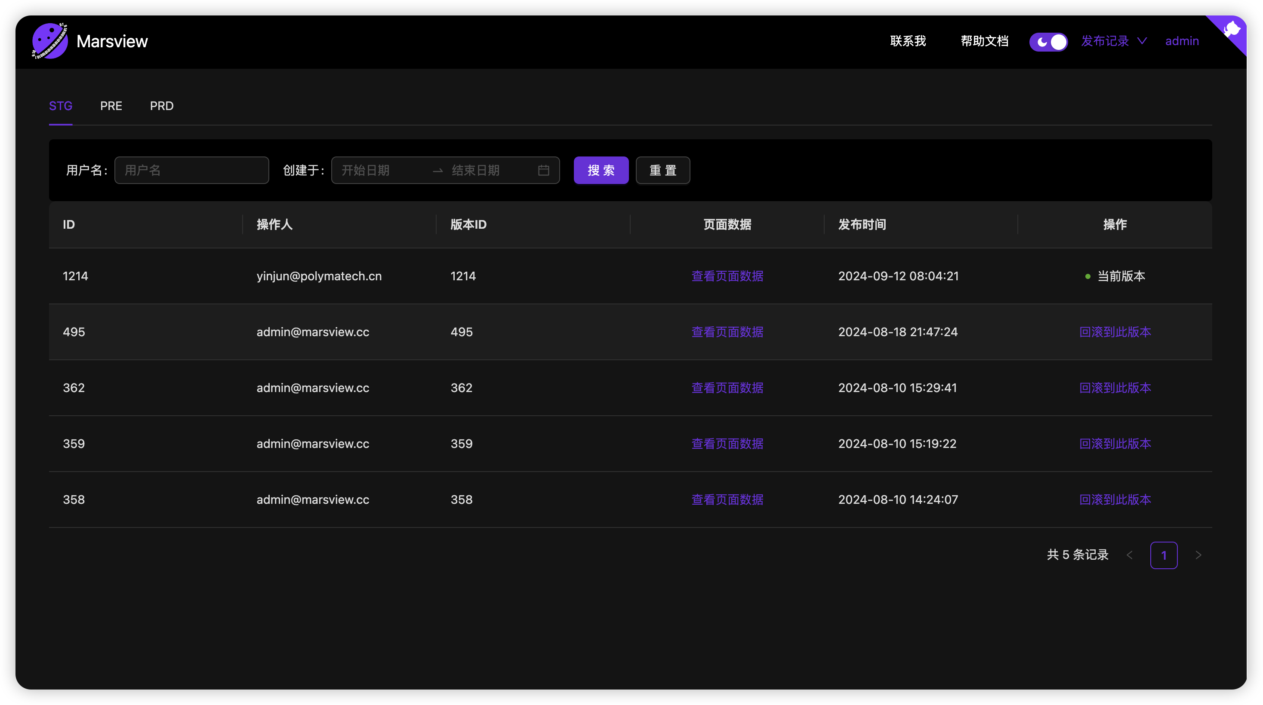This screenshot has width=1263, height=705.
Task: Switch to the PRD tab
Action: [161, 106]
